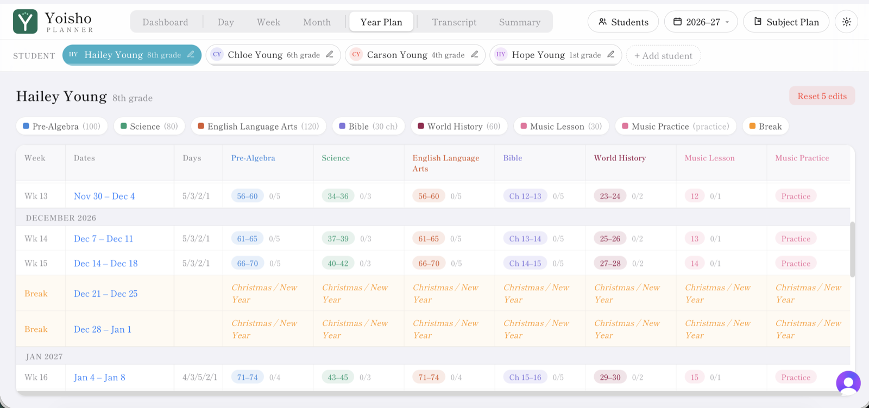Click the Break orange legend chip
This screenshot has height=408, width=869.
pyautogui.click(x=765, y=126)
